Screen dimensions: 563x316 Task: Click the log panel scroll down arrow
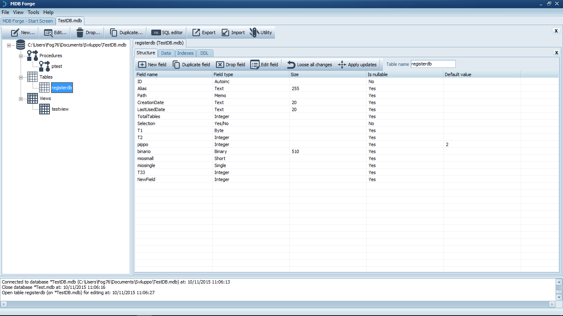[559, 297]
